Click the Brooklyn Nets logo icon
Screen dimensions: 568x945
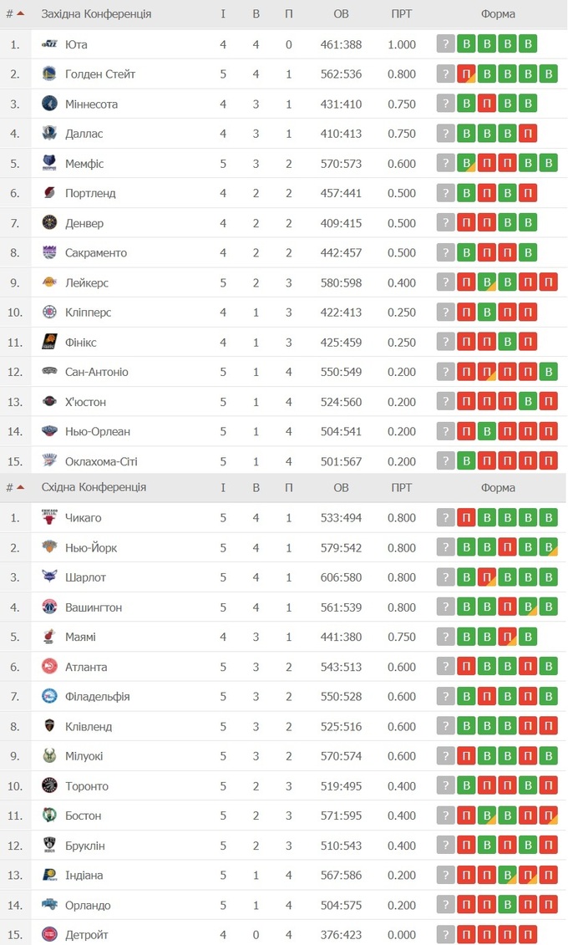coord(49,846)
